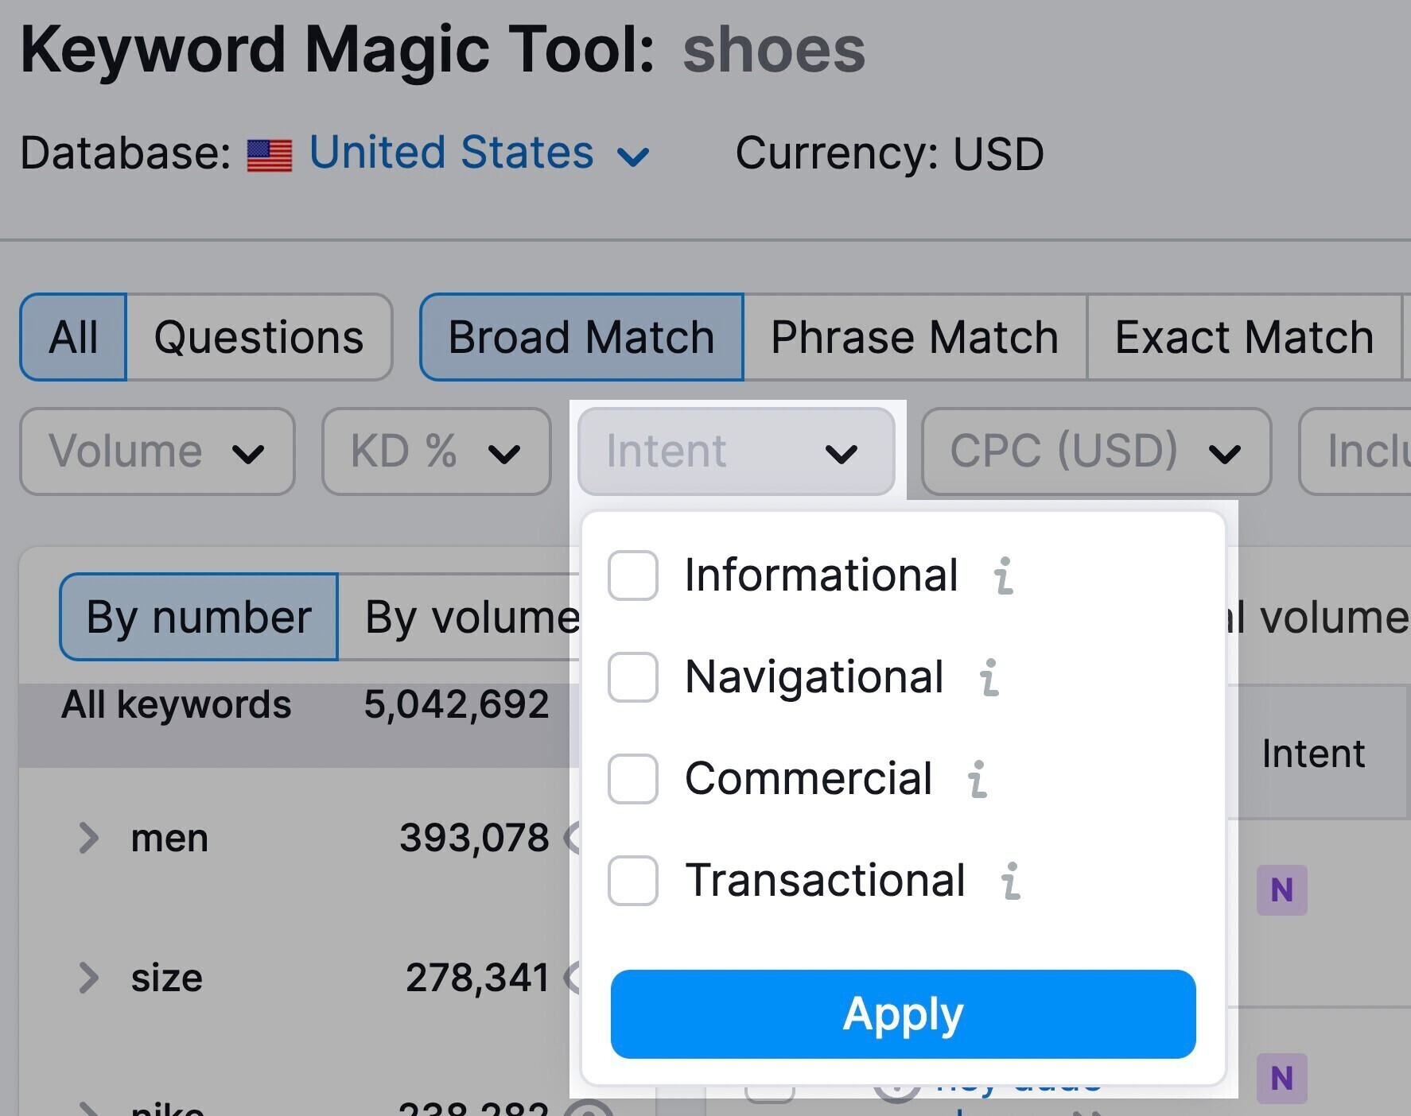
Task: Open the KD % filter dropdown
Action: [436, 451]
